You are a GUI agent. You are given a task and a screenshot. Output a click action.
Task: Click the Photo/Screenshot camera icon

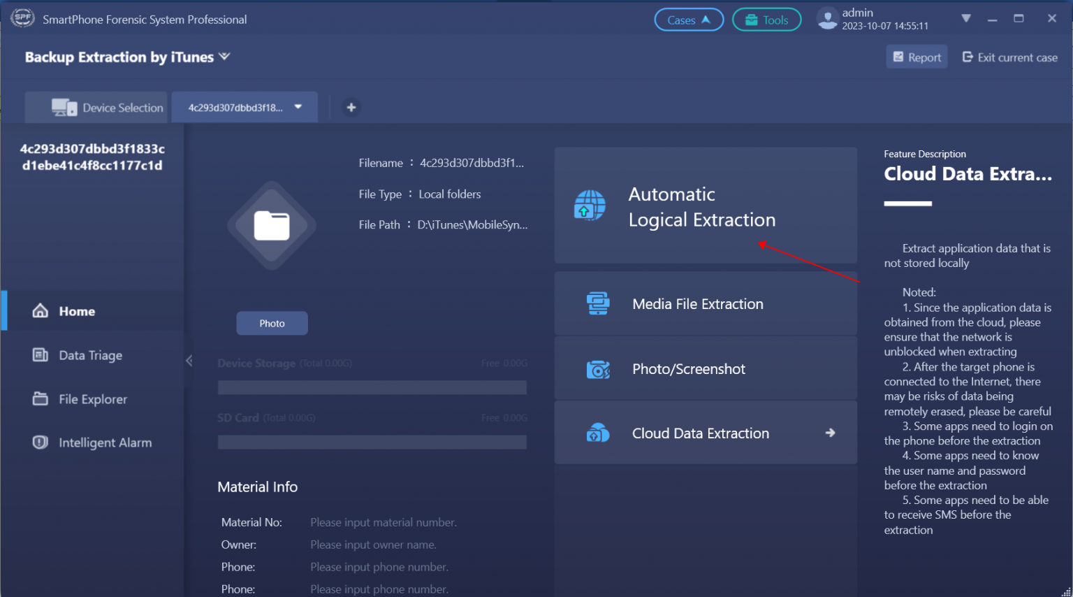[x=599, y=368]
